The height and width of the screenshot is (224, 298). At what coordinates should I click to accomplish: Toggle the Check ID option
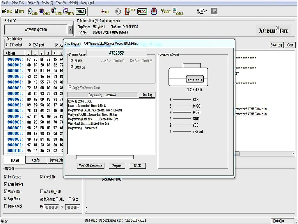tap(41, 177)
